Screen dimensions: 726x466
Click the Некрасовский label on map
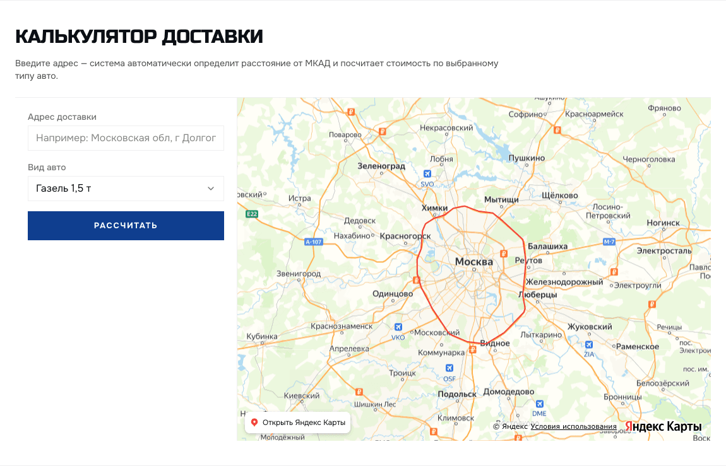(x=446, y=127)
